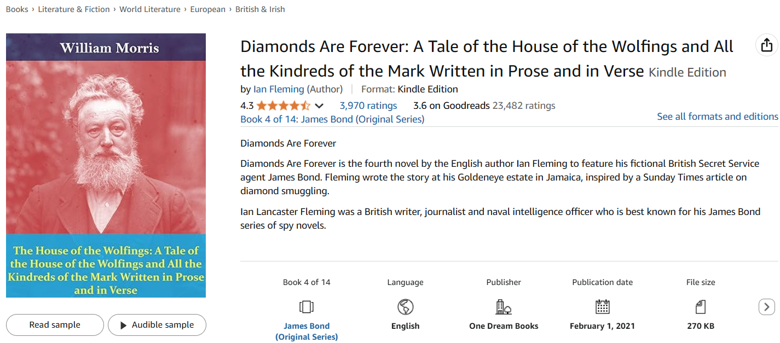This screenshot has height=343, width=780.
Task: Play the Audible sample
Action: pyautogui.click(x=157, y=325)
